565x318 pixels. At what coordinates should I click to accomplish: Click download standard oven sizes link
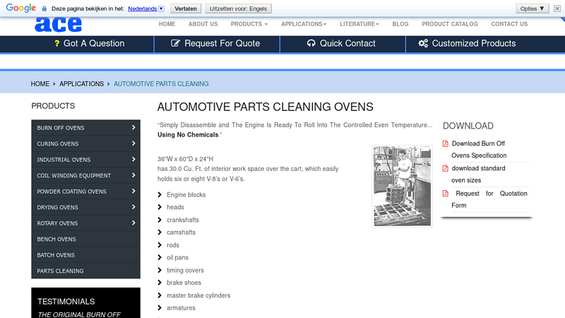point(478,174)
